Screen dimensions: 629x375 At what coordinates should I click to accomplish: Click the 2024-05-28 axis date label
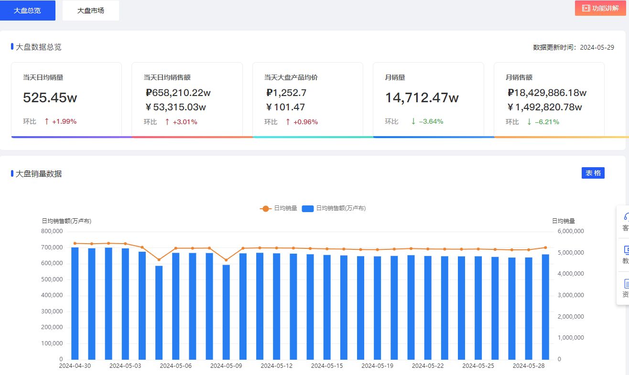[529, 366]
